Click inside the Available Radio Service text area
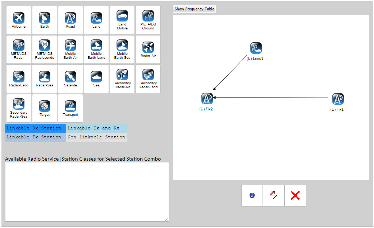The height and width of the screenshot is (228, 374). pyautogui.click(x=86, y=192)
